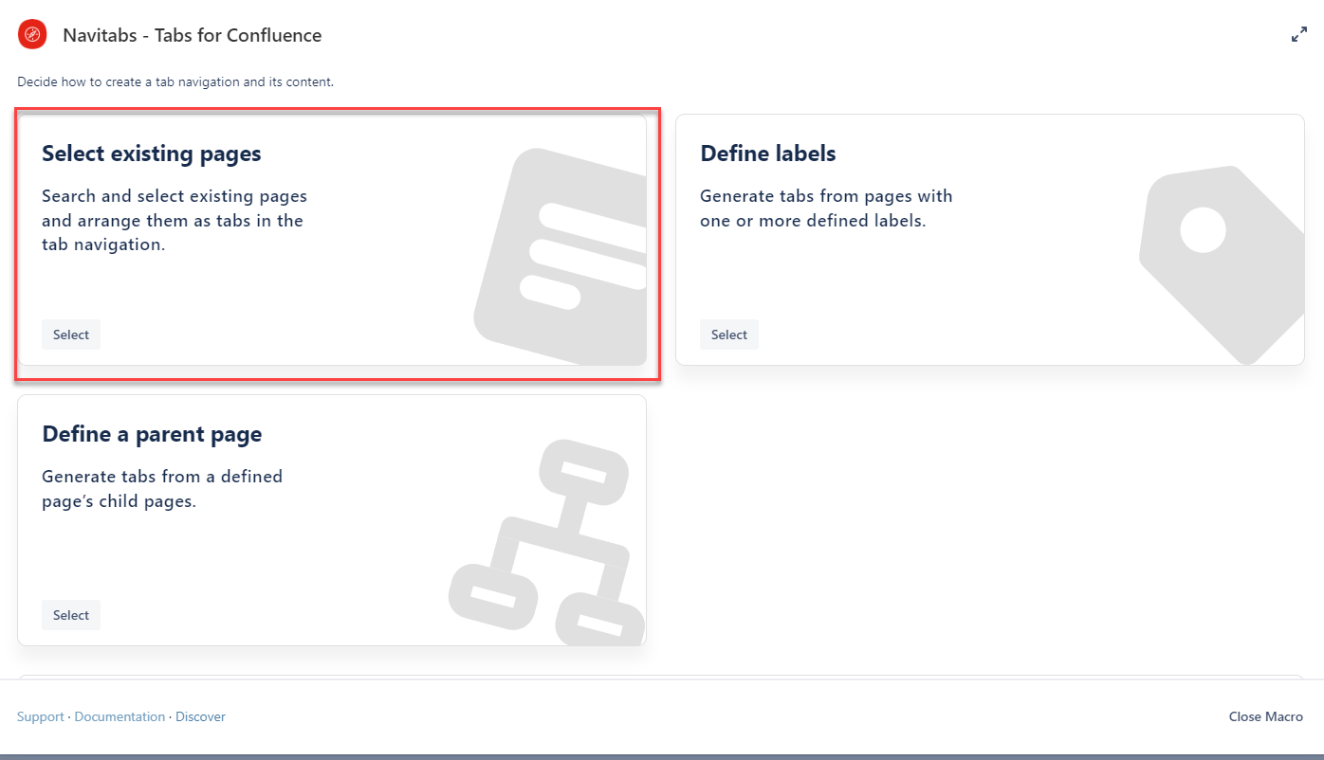Image resolution: width=1324 pixels, height=760 pixels.
Task: Click the 'Define labels' heading
Action: 767,154
